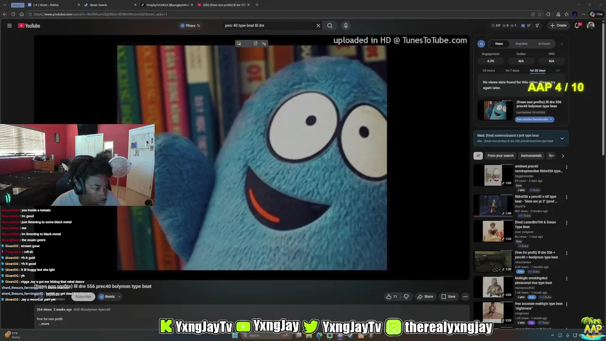Open options for Makkgin pintscored vise video

566,279
